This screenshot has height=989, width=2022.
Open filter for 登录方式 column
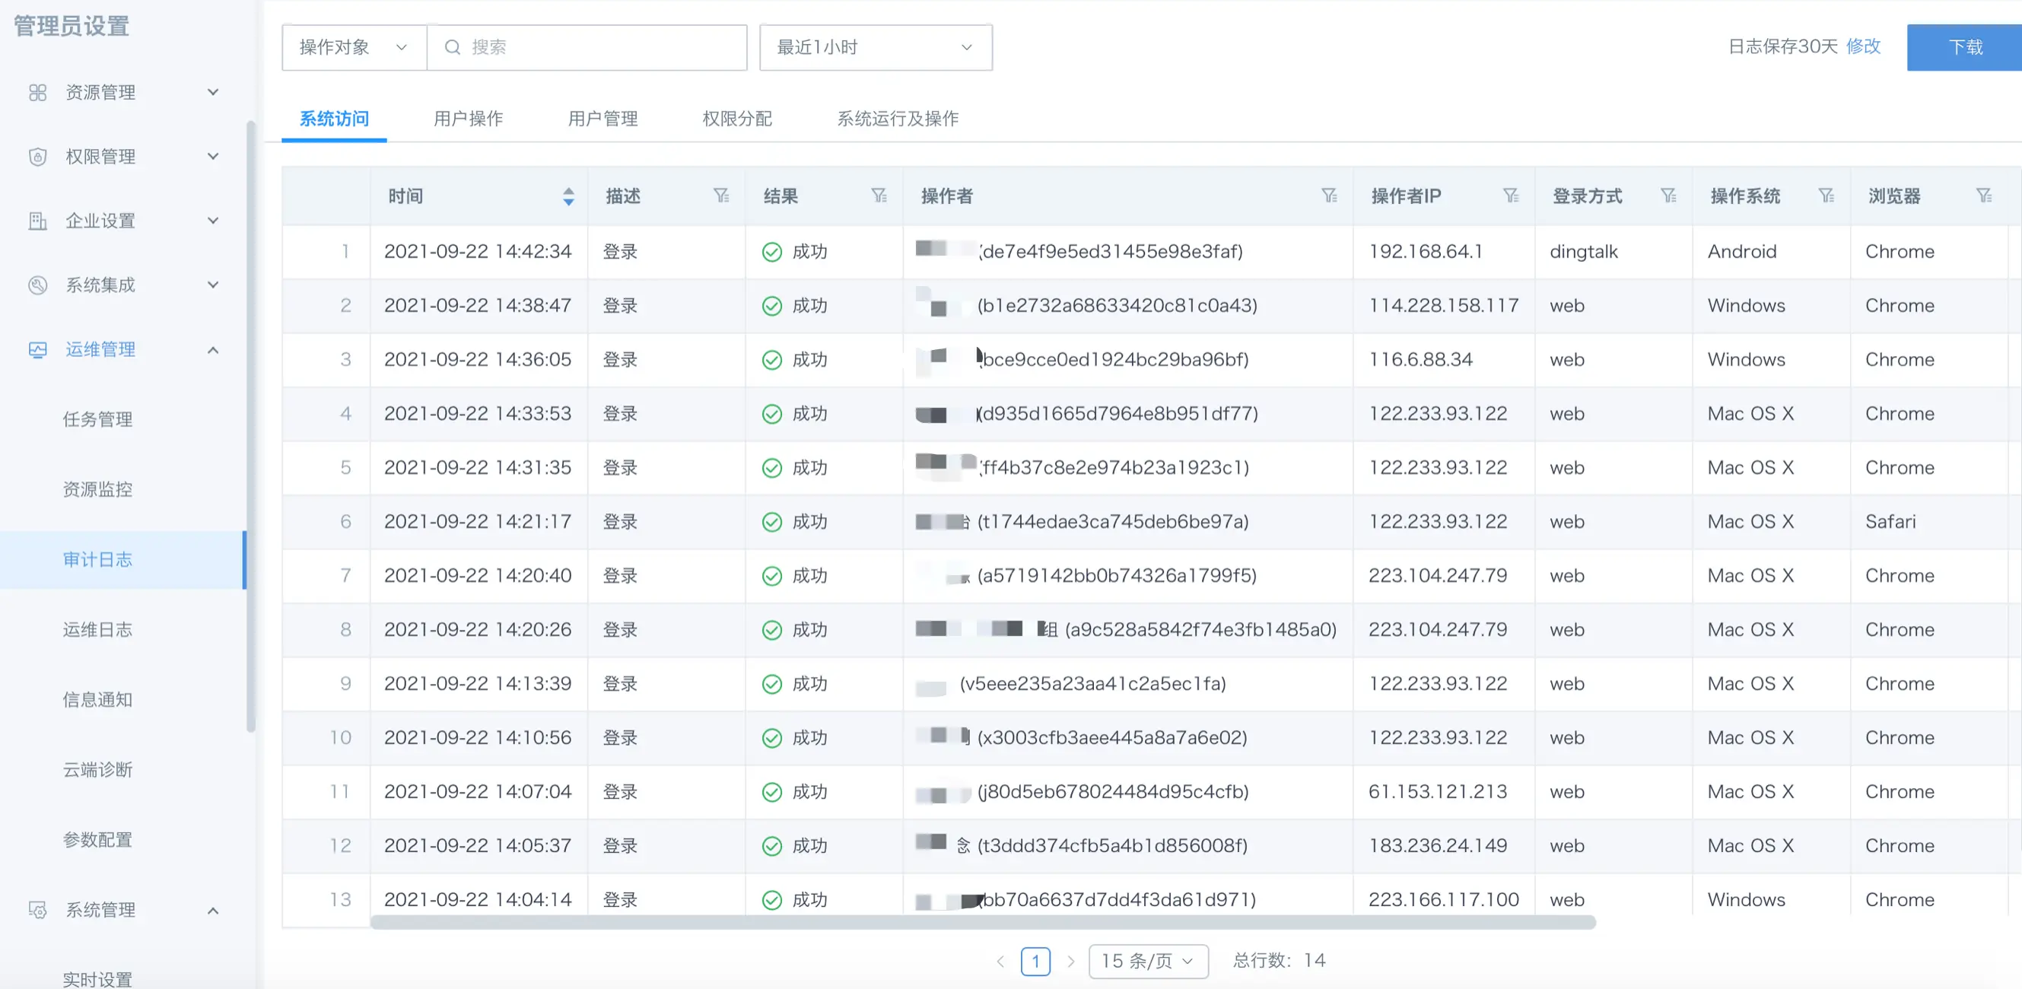click(x=1668, y=196)
